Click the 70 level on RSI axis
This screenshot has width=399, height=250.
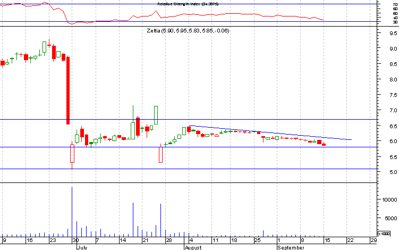(x=395, y=4)
